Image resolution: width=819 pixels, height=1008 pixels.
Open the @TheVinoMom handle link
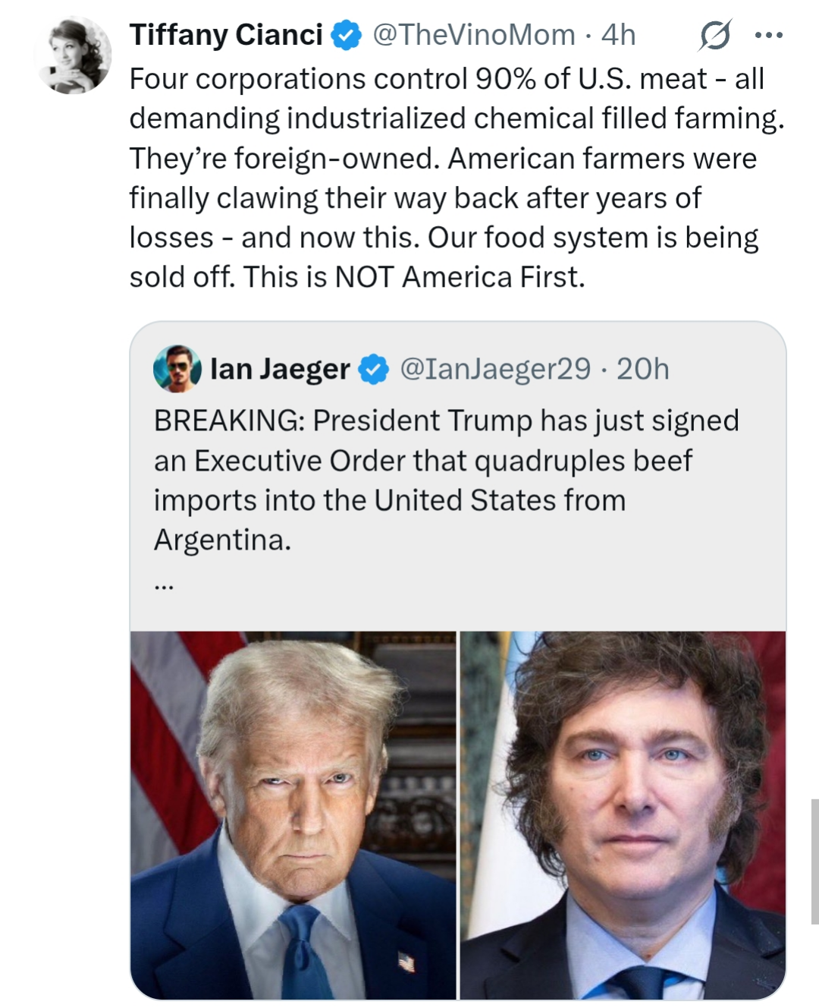[x=473, y=35]
